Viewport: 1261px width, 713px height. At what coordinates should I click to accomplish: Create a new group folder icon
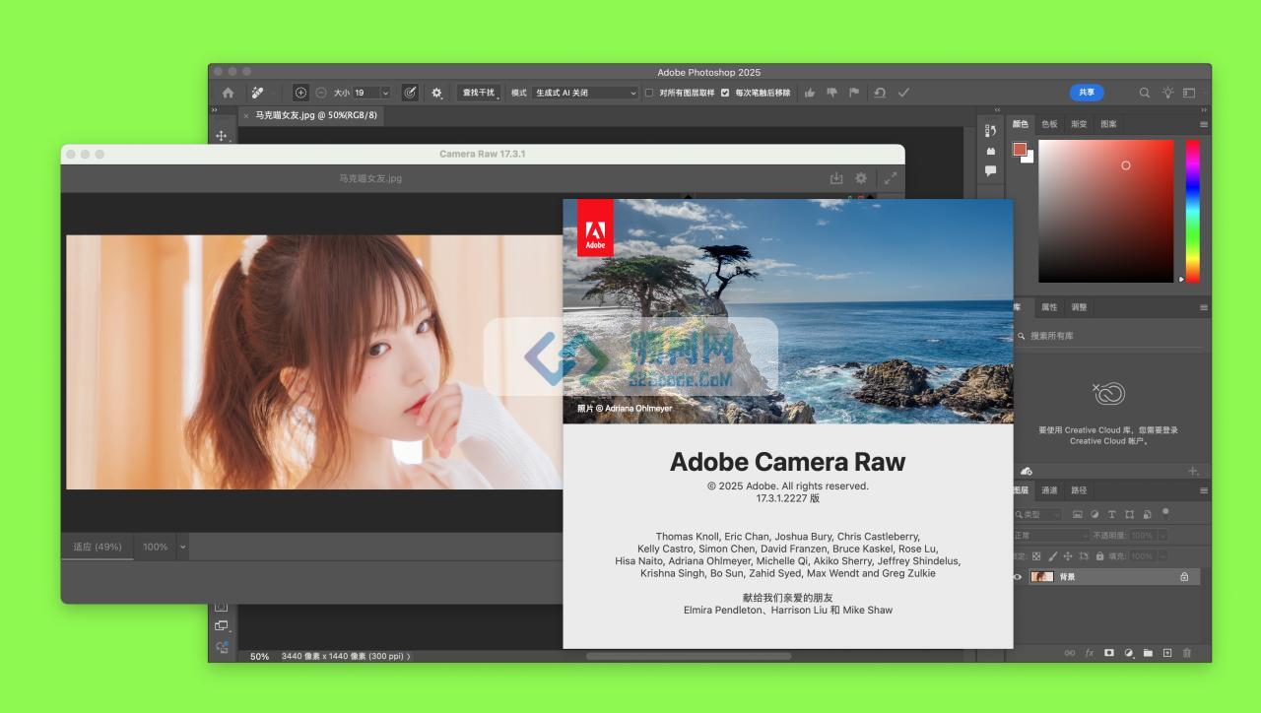pyautogui.click(x=1148, y=653)
